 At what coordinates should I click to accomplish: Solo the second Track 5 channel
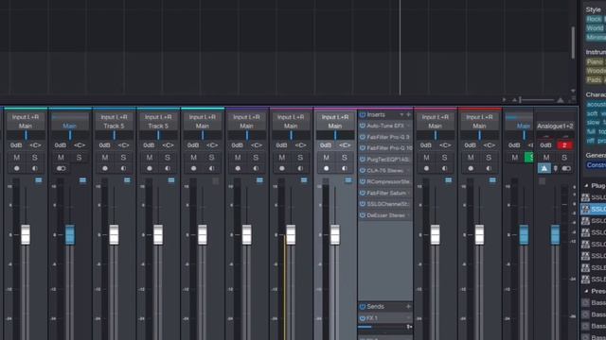click(168, 158)
